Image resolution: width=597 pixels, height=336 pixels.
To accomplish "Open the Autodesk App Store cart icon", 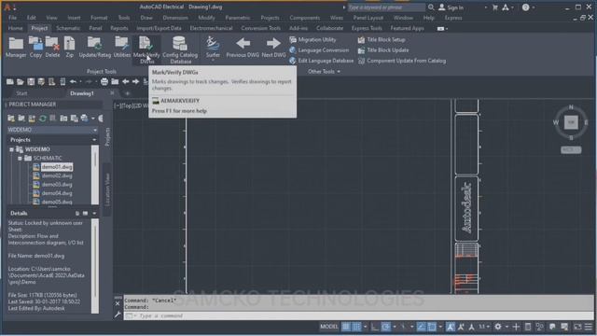I will (x=495, y=7).
